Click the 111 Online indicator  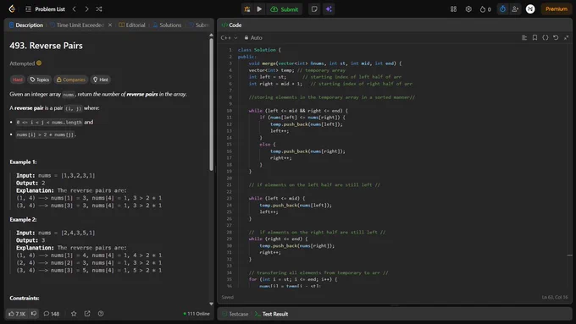coord(197,314)
